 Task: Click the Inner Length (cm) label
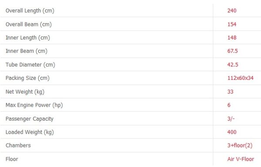click(x=28, y=38)
